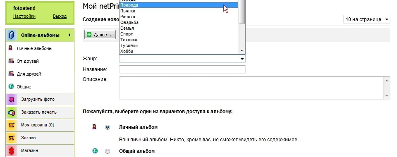Click the Общий альбом label
Viewport: 397px width, 157px height.
point(137,152)
